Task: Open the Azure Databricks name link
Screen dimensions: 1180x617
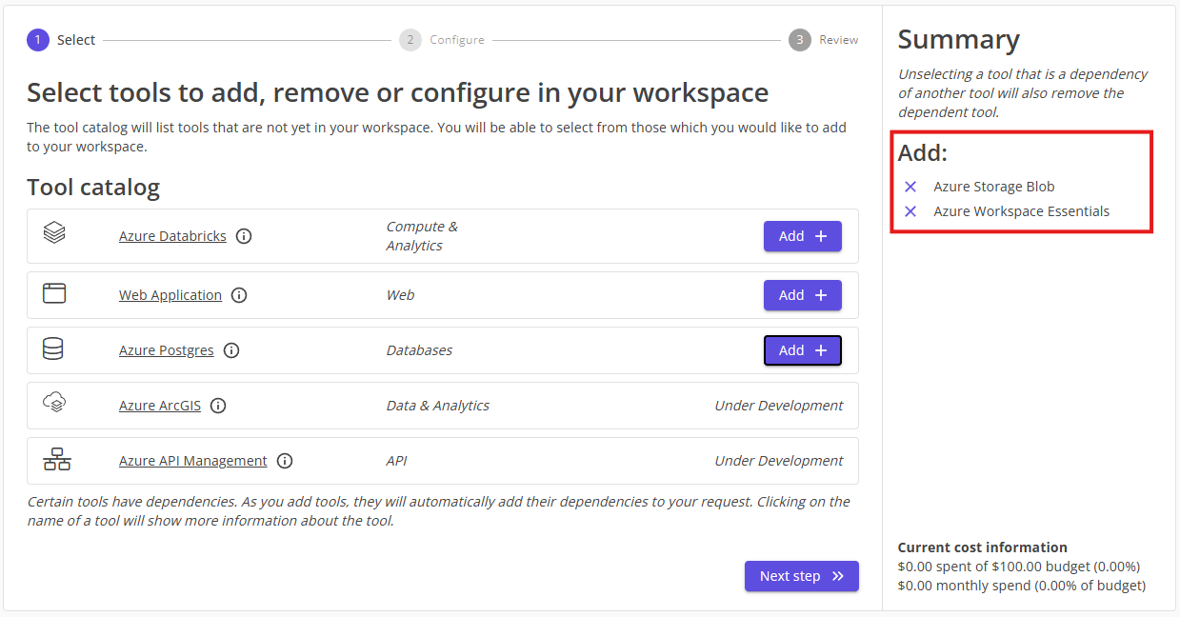Action: (172, 236)
